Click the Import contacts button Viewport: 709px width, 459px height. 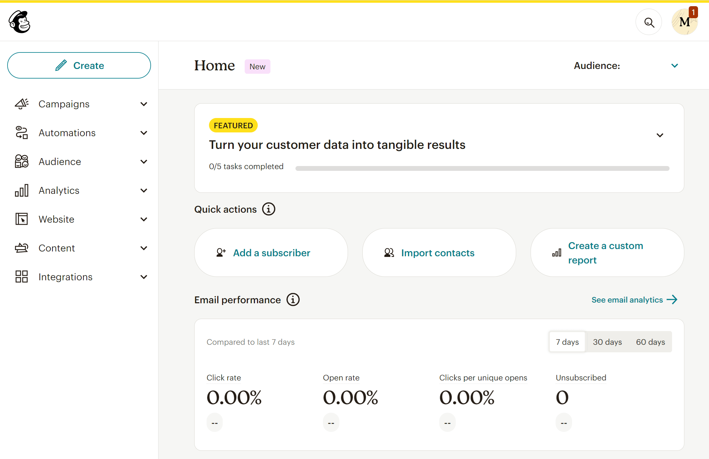tap(438, 253)
